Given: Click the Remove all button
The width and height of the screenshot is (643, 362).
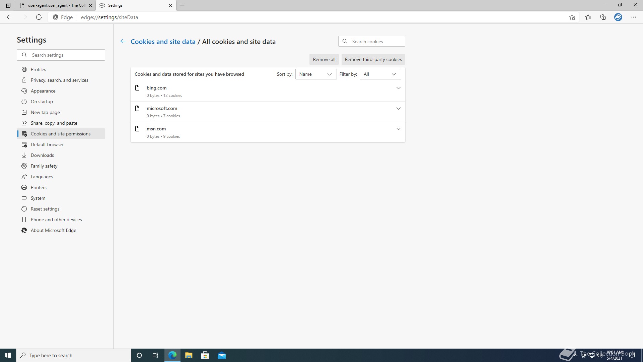Looking at the screenshot, I should [324, 59].
